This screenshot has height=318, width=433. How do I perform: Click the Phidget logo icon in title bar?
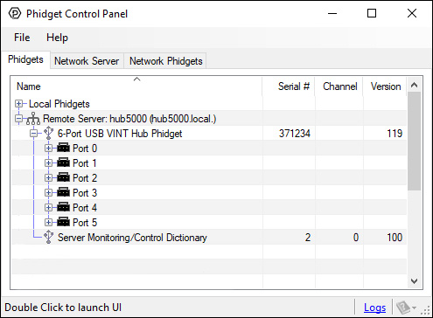(15, 13)
